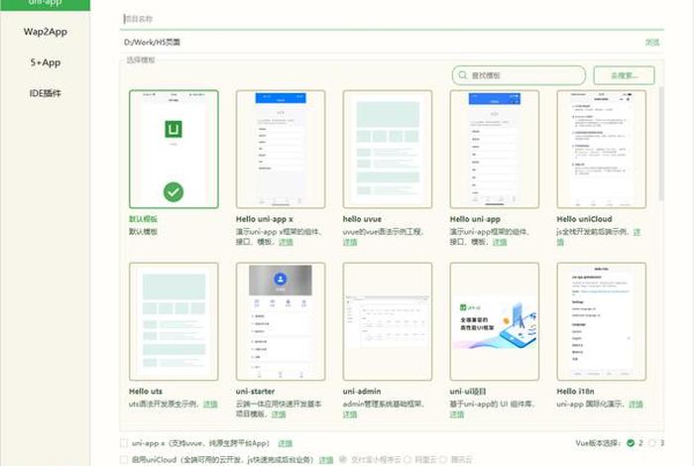Select the uni-admin template thumbnail
Screen dimensions: 694x466
click(x=388, y=321)
